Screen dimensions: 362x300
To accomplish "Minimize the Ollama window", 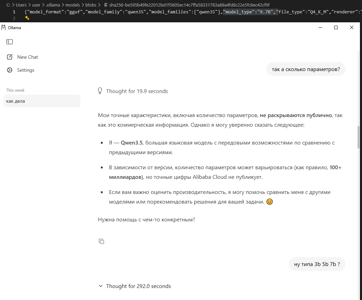I will (x=320, y=28).
